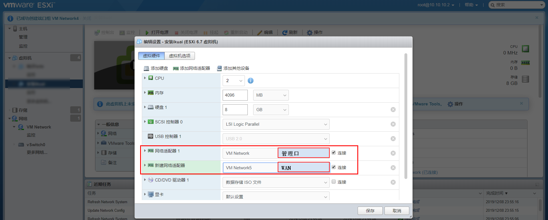This screenshot has width=548, height=220.
Task: Expand the CPU hardware row
Action: tap(145, 78)
